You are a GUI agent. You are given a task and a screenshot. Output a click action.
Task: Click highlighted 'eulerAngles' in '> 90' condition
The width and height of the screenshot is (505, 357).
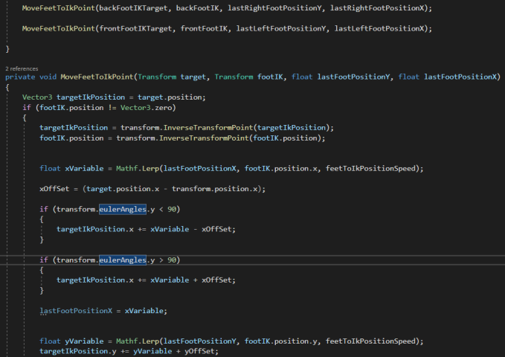tap(123, 260)
